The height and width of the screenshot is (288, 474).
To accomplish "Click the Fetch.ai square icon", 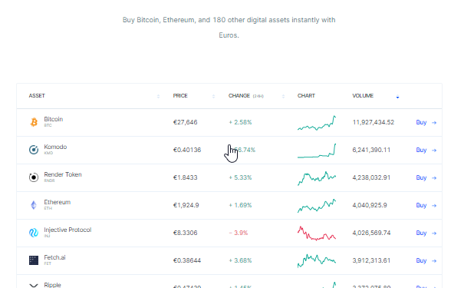I will [x=34, y=260].
